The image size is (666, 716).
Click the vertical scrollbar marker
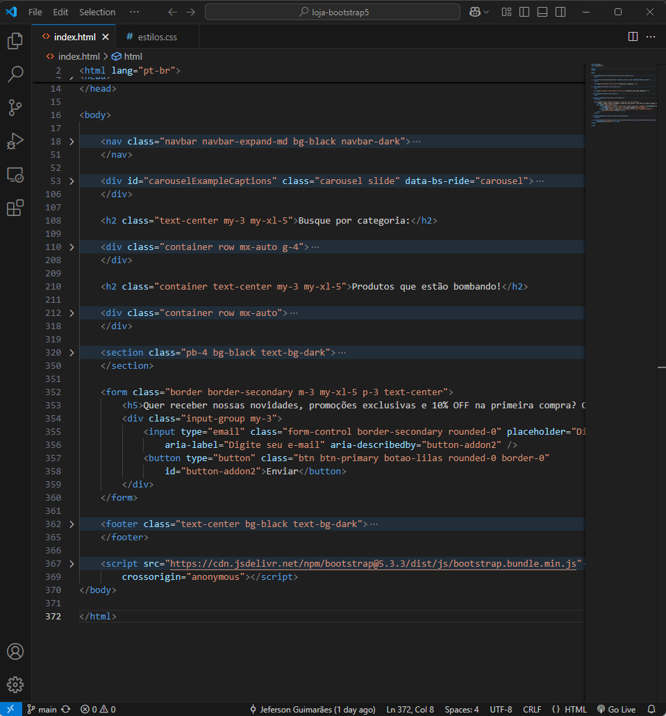[661, 367]
